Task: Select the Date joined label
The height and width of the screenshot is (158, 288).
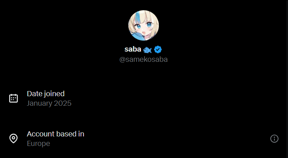Action: pos(46,94)
